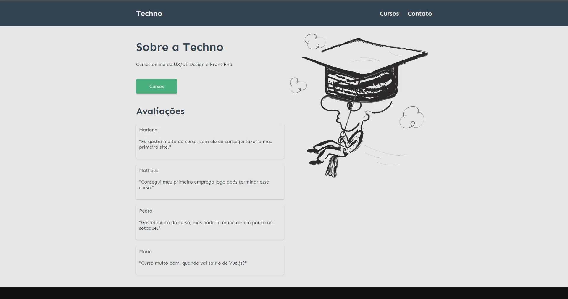Select the reviewer name Matheus

[x=149, y=171]
